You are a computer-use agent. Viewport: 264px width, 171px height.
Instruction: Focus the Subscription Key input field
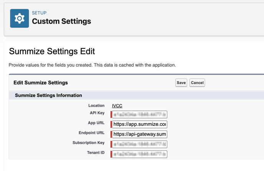point(140,144)
